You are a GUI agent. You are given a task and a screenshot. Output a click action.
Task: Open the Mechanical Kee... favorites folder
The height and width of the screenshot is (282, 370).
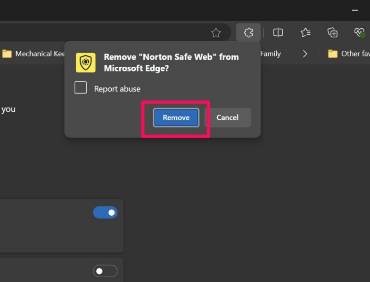click(34, 54)
